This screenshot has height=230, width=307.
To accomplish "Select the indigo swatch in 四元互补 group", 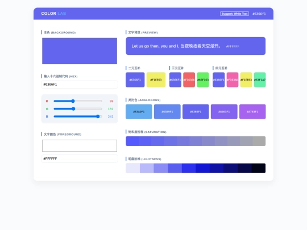I will pyautogui.click(x=219, y=80).
